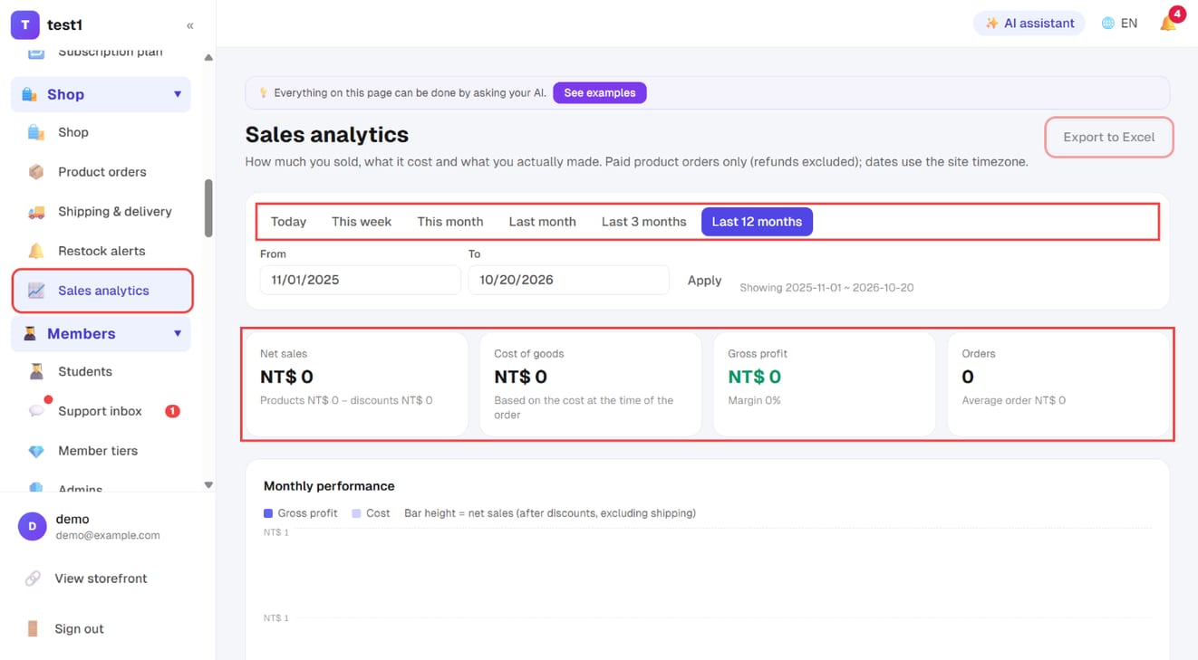Click the To date field

[x=569, y=280]
